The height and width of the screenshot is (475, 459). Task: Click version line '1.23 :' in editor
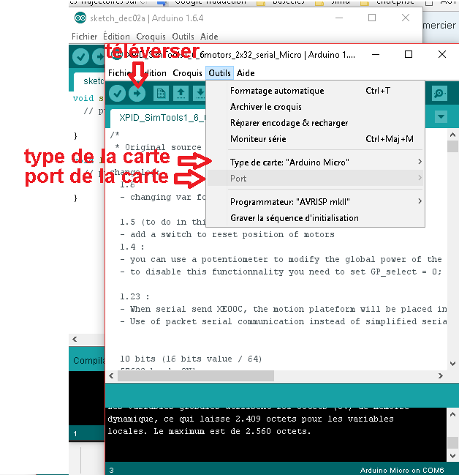click(134, 296)
